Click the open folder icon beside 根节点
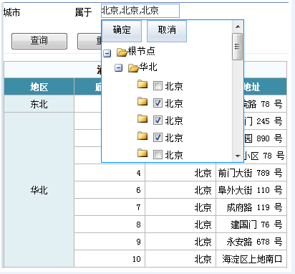Viewport: 295px width, 274px height. tap(122, 52)
